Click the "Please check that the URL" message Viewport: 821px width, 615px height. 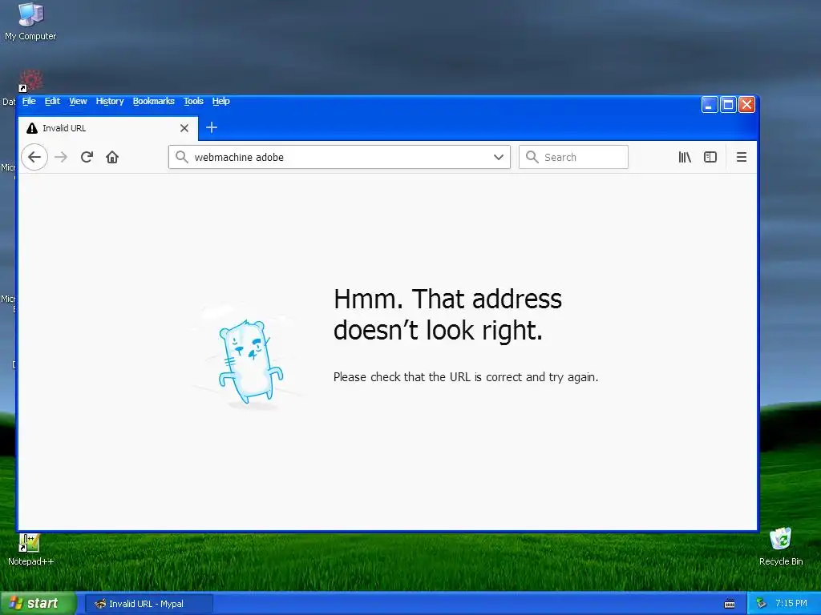[466, 377]
